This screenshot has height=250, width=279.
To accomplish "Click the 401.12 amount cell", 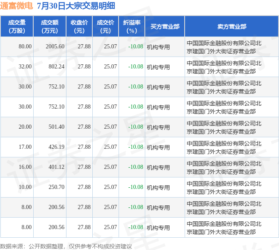I will 57,167.
